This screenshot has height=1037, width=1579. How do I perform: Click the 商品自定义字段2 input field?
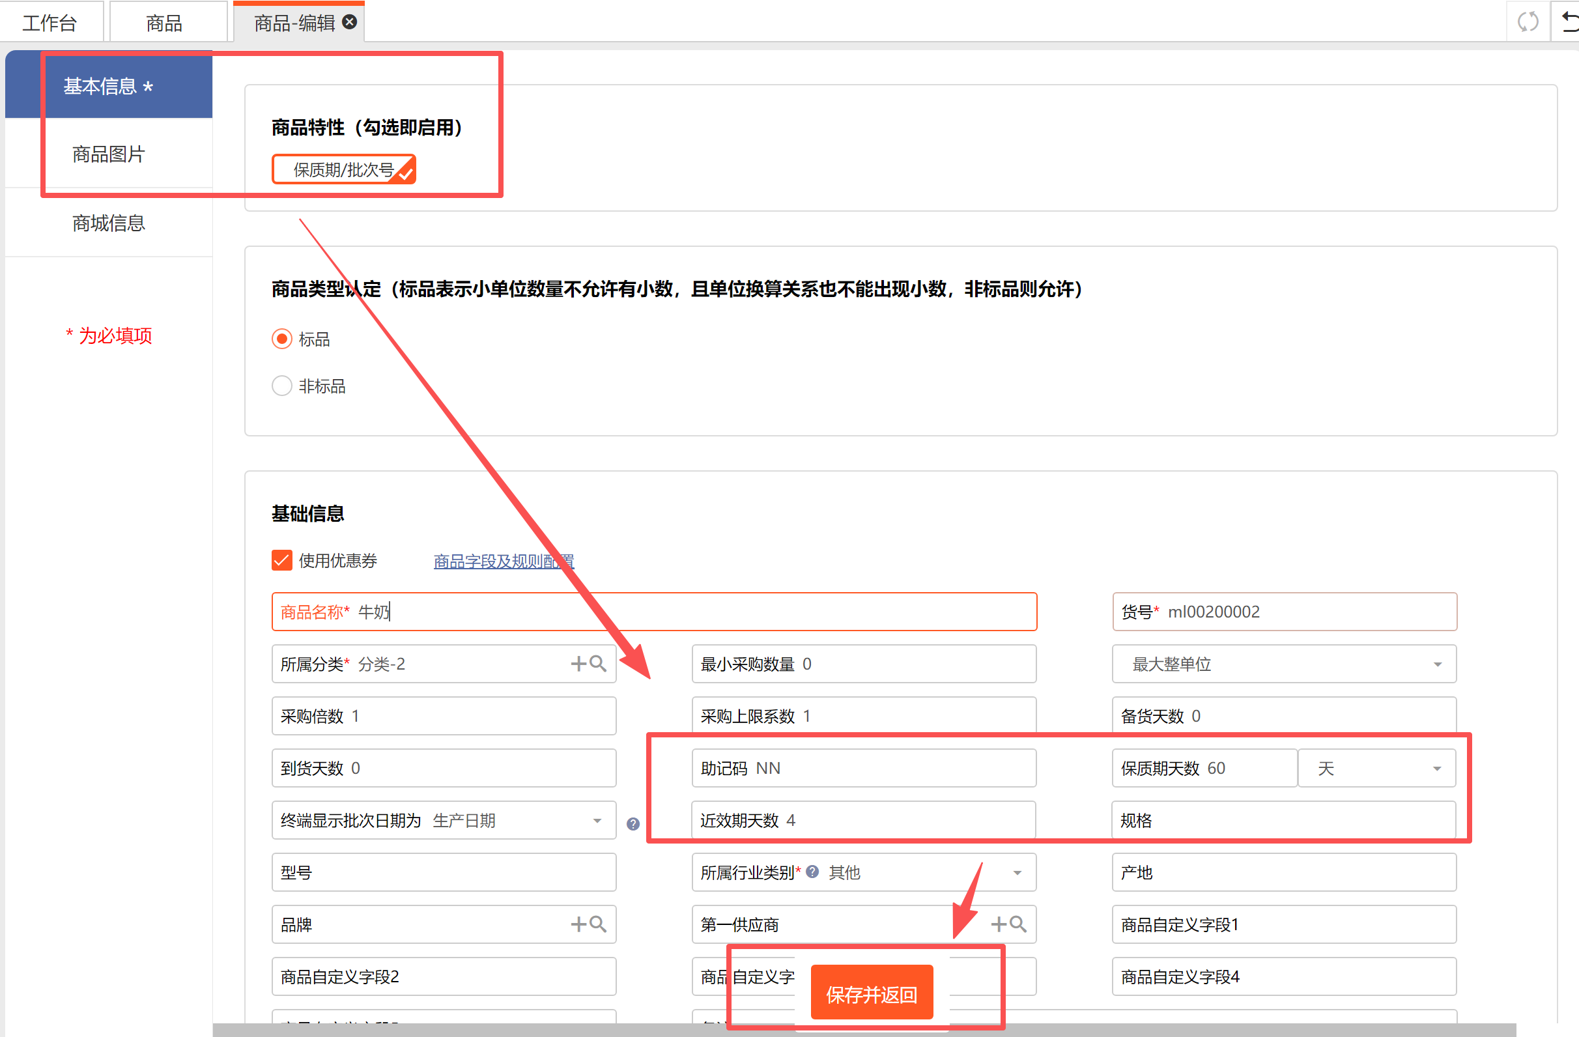(x=444, y=976)
